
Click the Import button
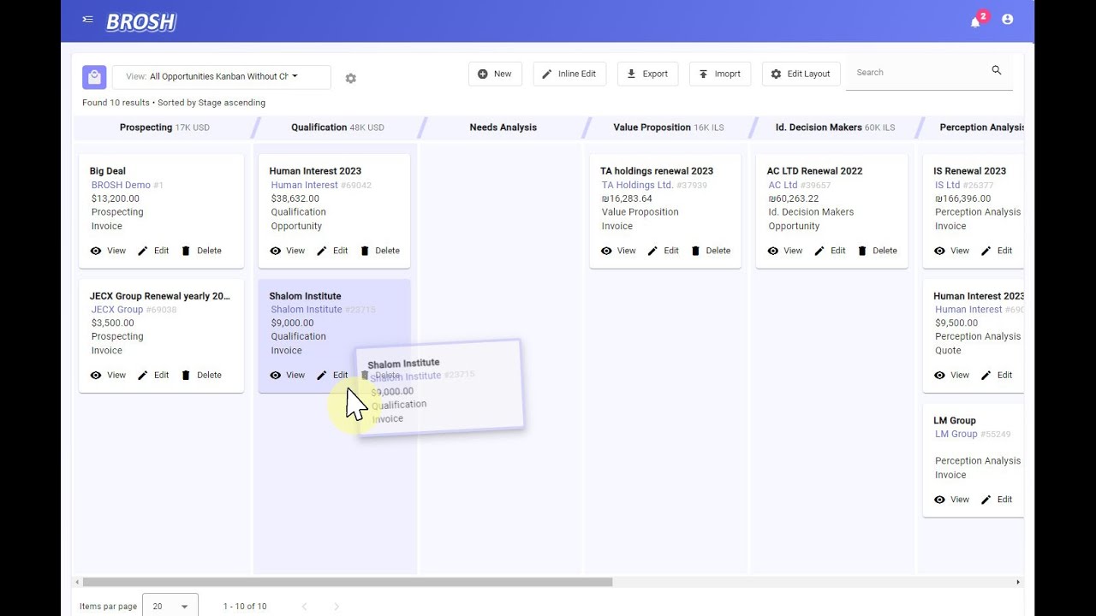720,74
